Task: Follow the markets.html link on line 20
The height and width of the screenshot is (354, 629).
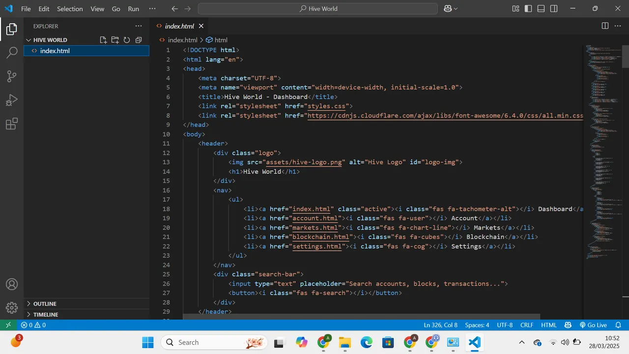Action: [315, 228]
